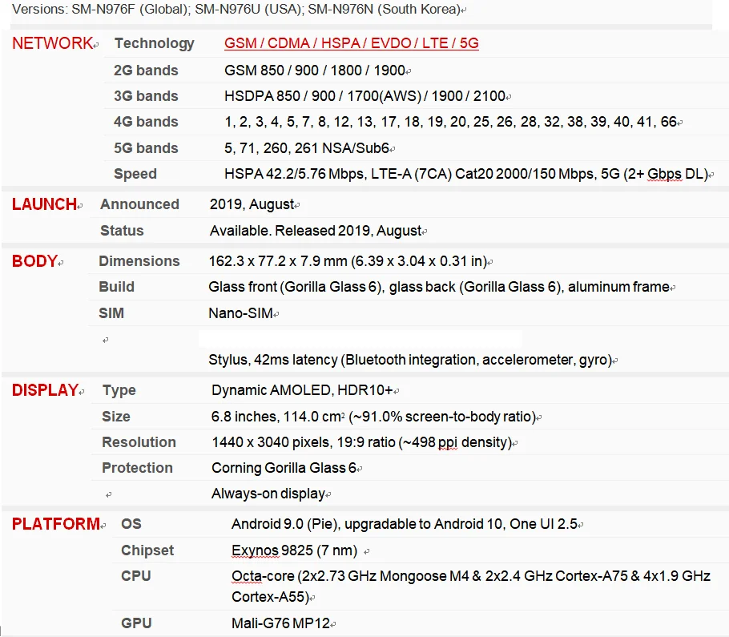Click the Build label
The width and height of the screenshot is (729, 637).
click(116, 286)
